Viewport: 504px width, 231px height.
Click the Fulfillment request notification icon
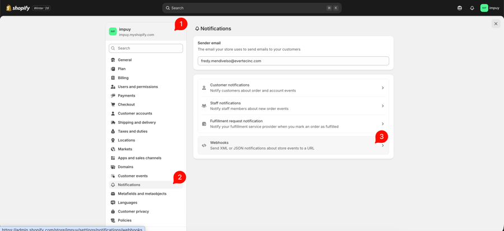click(x=204, y=124)
